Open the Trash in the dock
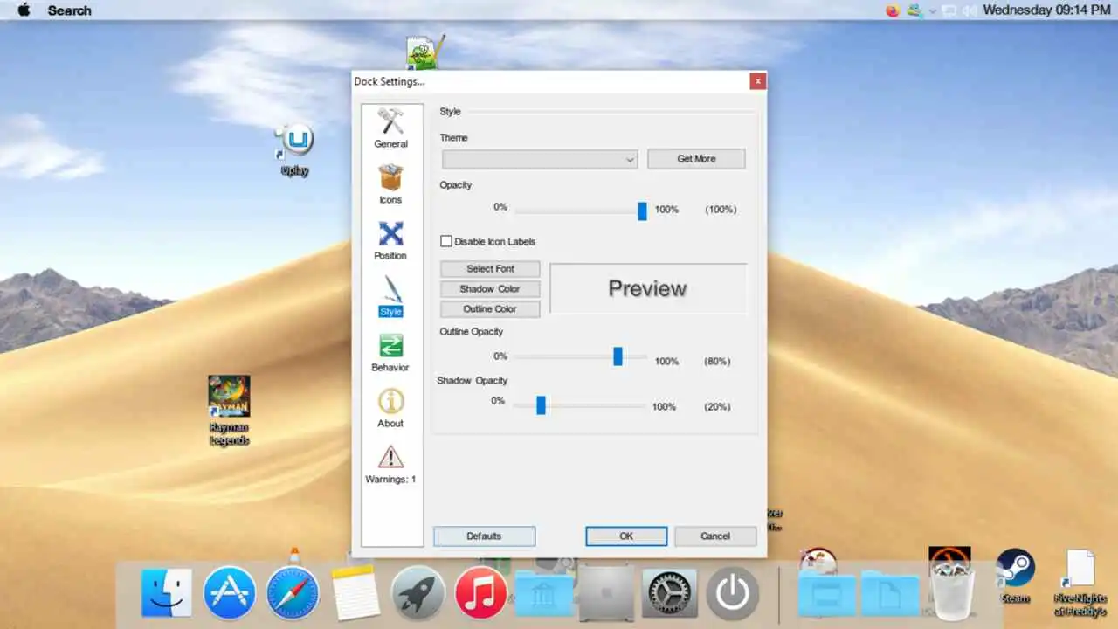The height and width of the screenshot is (629, 1118). 953,591
